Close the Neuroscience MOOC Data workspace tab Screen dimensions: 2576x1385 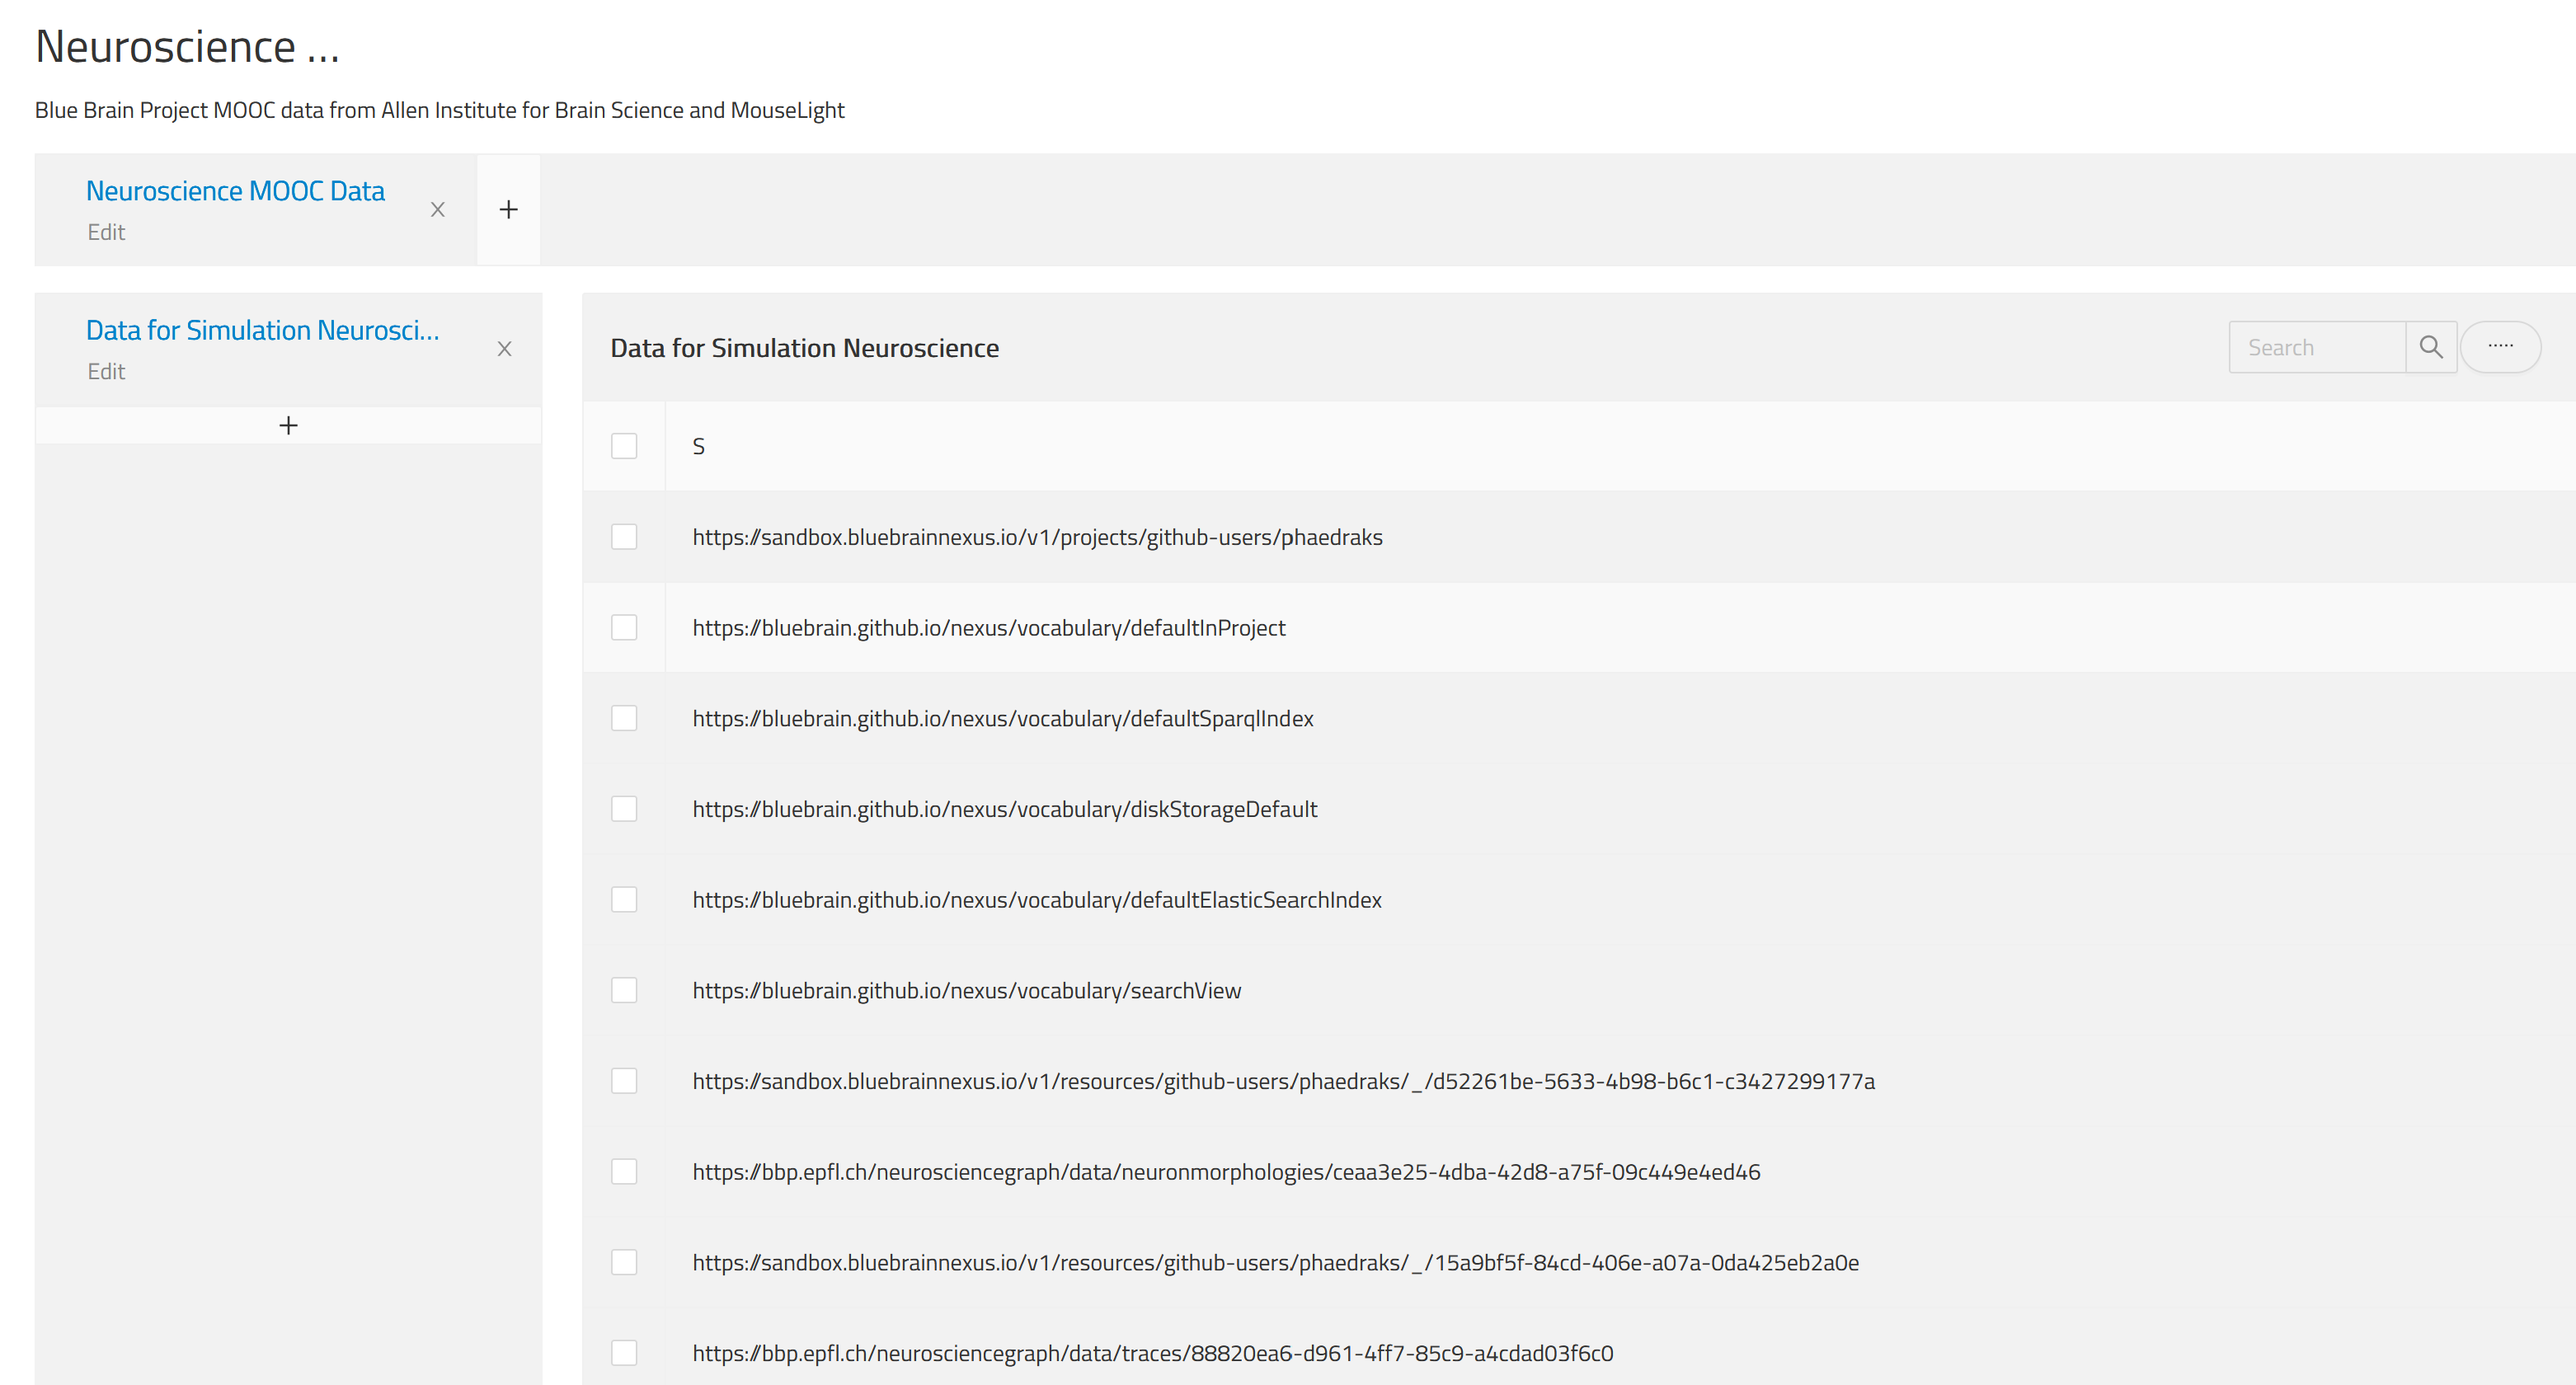pos(438,210)
